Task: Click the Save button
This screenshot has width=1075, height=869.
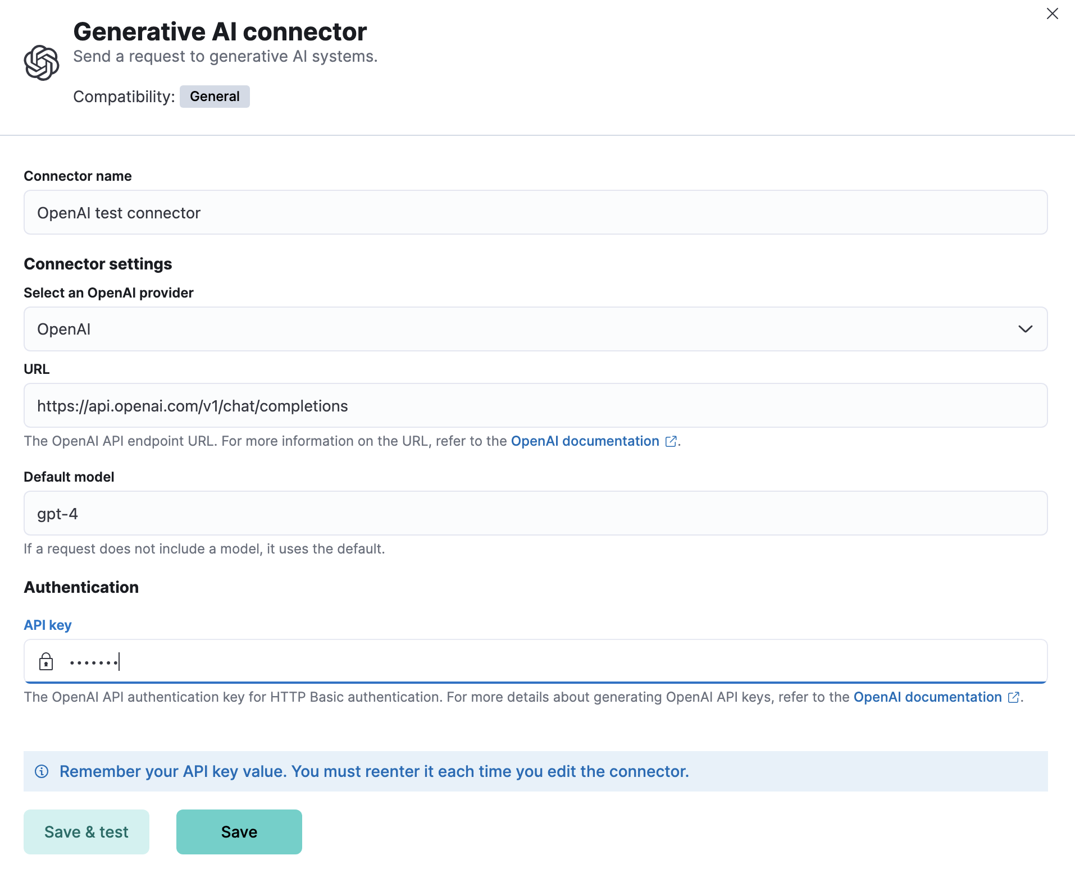Action: tap(239, 831)
